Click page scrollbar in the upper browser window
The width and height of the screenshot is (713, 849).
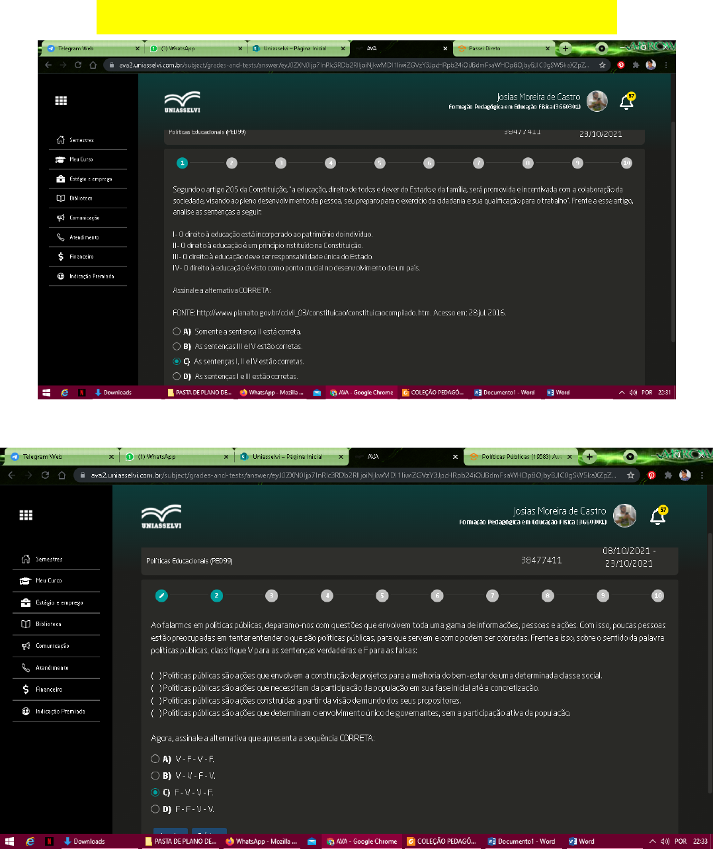673,231
